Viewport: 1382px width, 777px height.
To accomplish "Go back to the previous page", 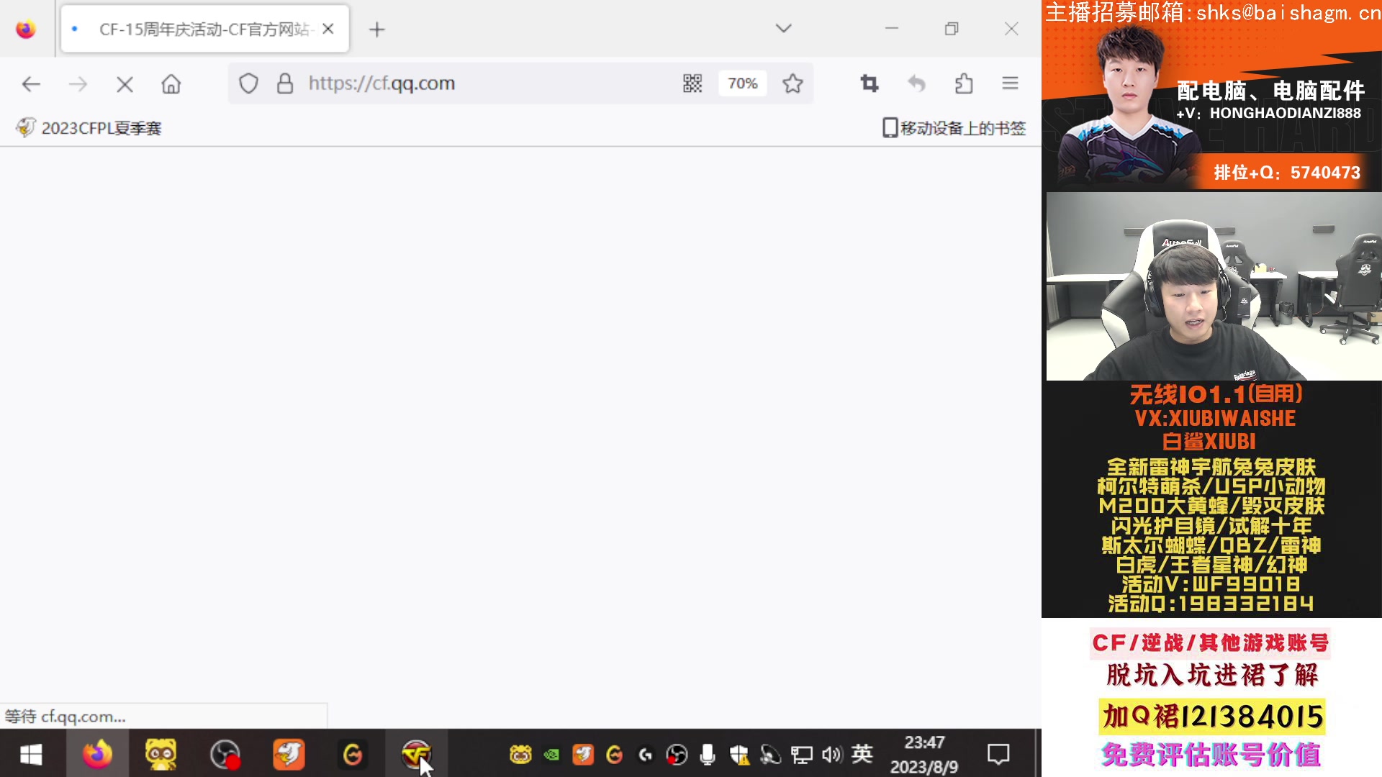I will (x=31, y=84).
